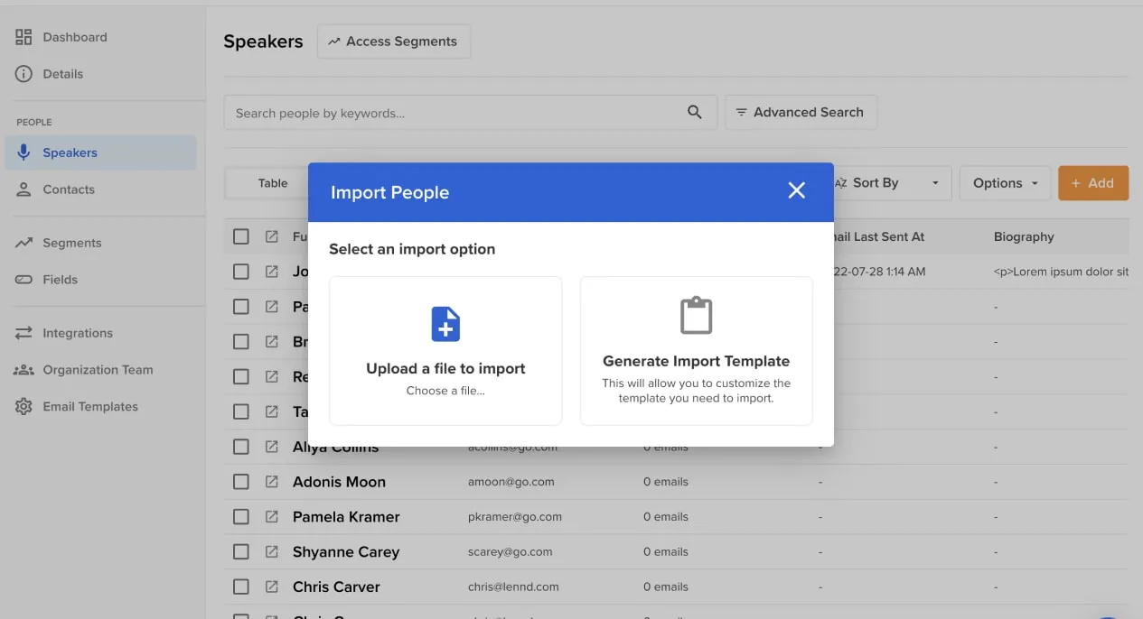
Task: Click the Email Templates gear icon
Action: point(23,407)
